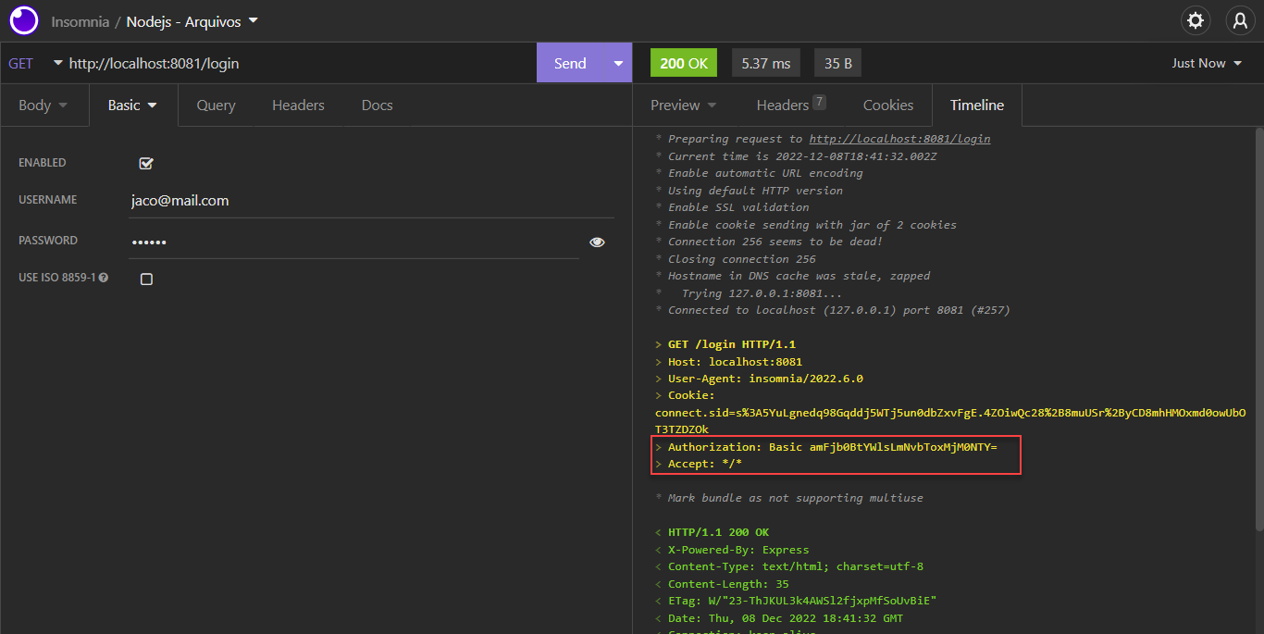
Task: Click the Insomnia logo icon
Action: pyautogui.click(x=23, y=20)
